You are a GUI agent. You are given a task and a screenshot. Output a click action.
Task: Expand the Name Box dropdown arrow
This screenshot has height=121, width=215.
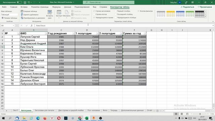coord(13,26)
